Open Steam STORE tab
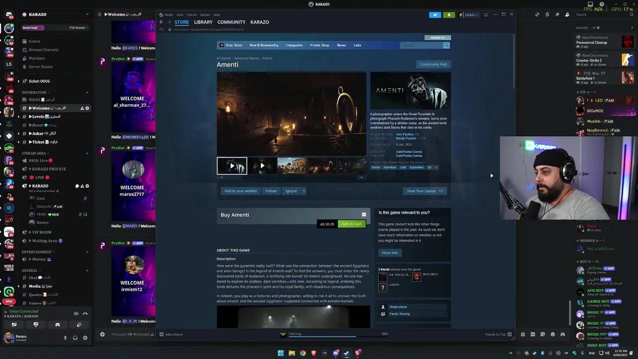The width and height of the screenshot is (638, 359). coord(181,22)
